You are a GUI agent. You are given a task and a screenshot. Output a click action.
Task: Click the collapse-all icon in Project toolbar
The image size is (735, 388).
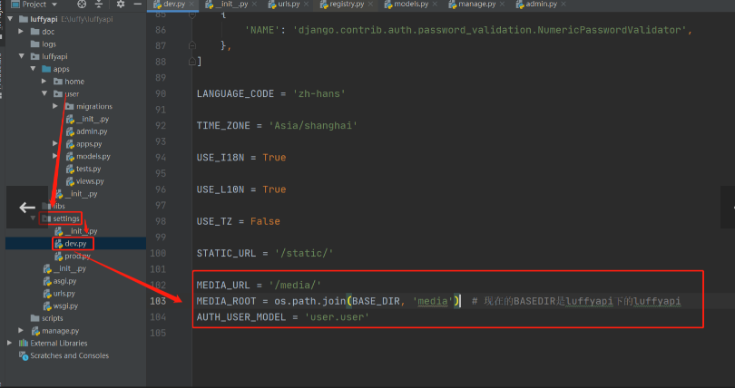(x=99, y=5)
